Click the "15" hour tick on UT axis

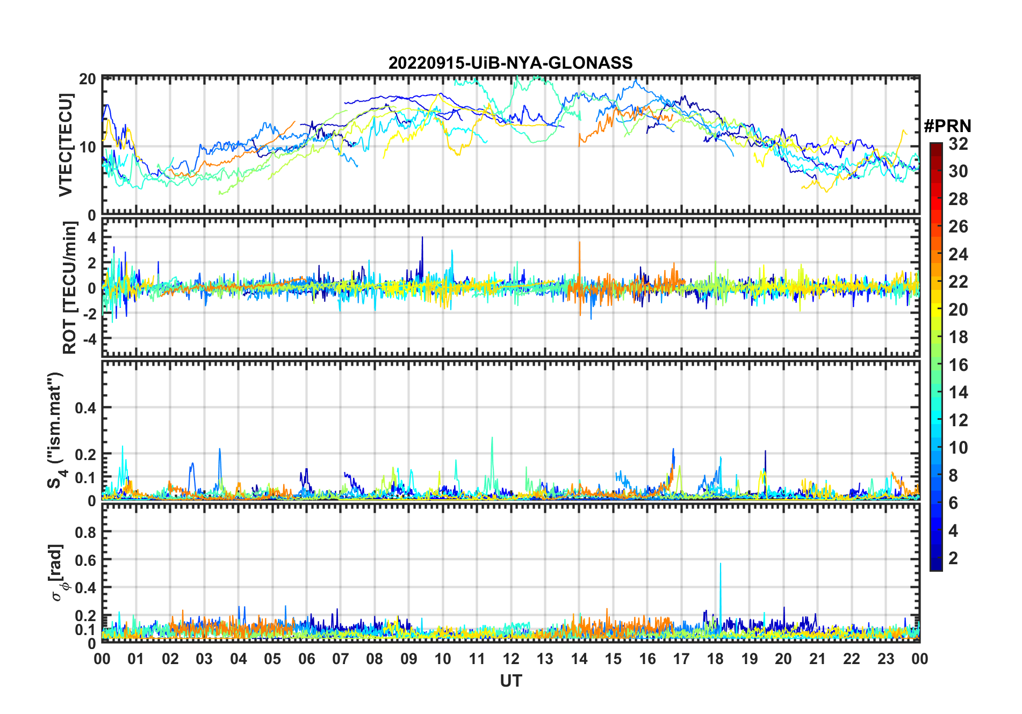[x=613, y=659]
